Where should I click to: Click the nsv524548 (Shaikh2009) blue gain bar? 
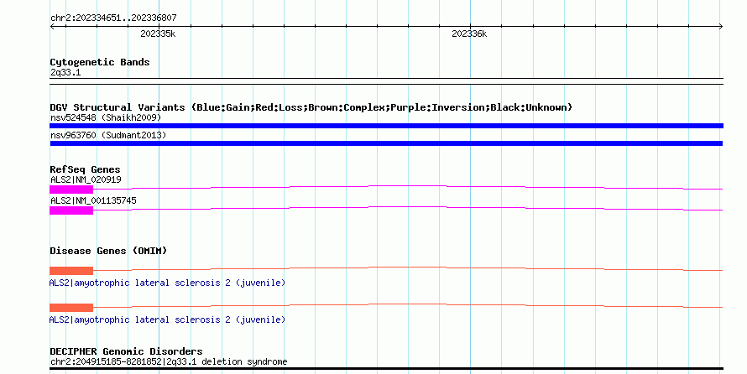tap(386, 126)
